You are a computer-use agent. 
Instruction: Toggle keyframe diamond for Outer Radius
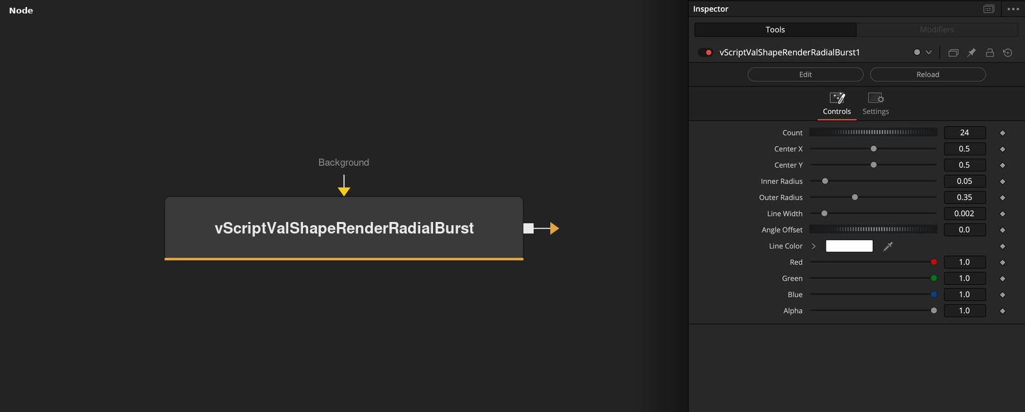tap(1003, 198)
